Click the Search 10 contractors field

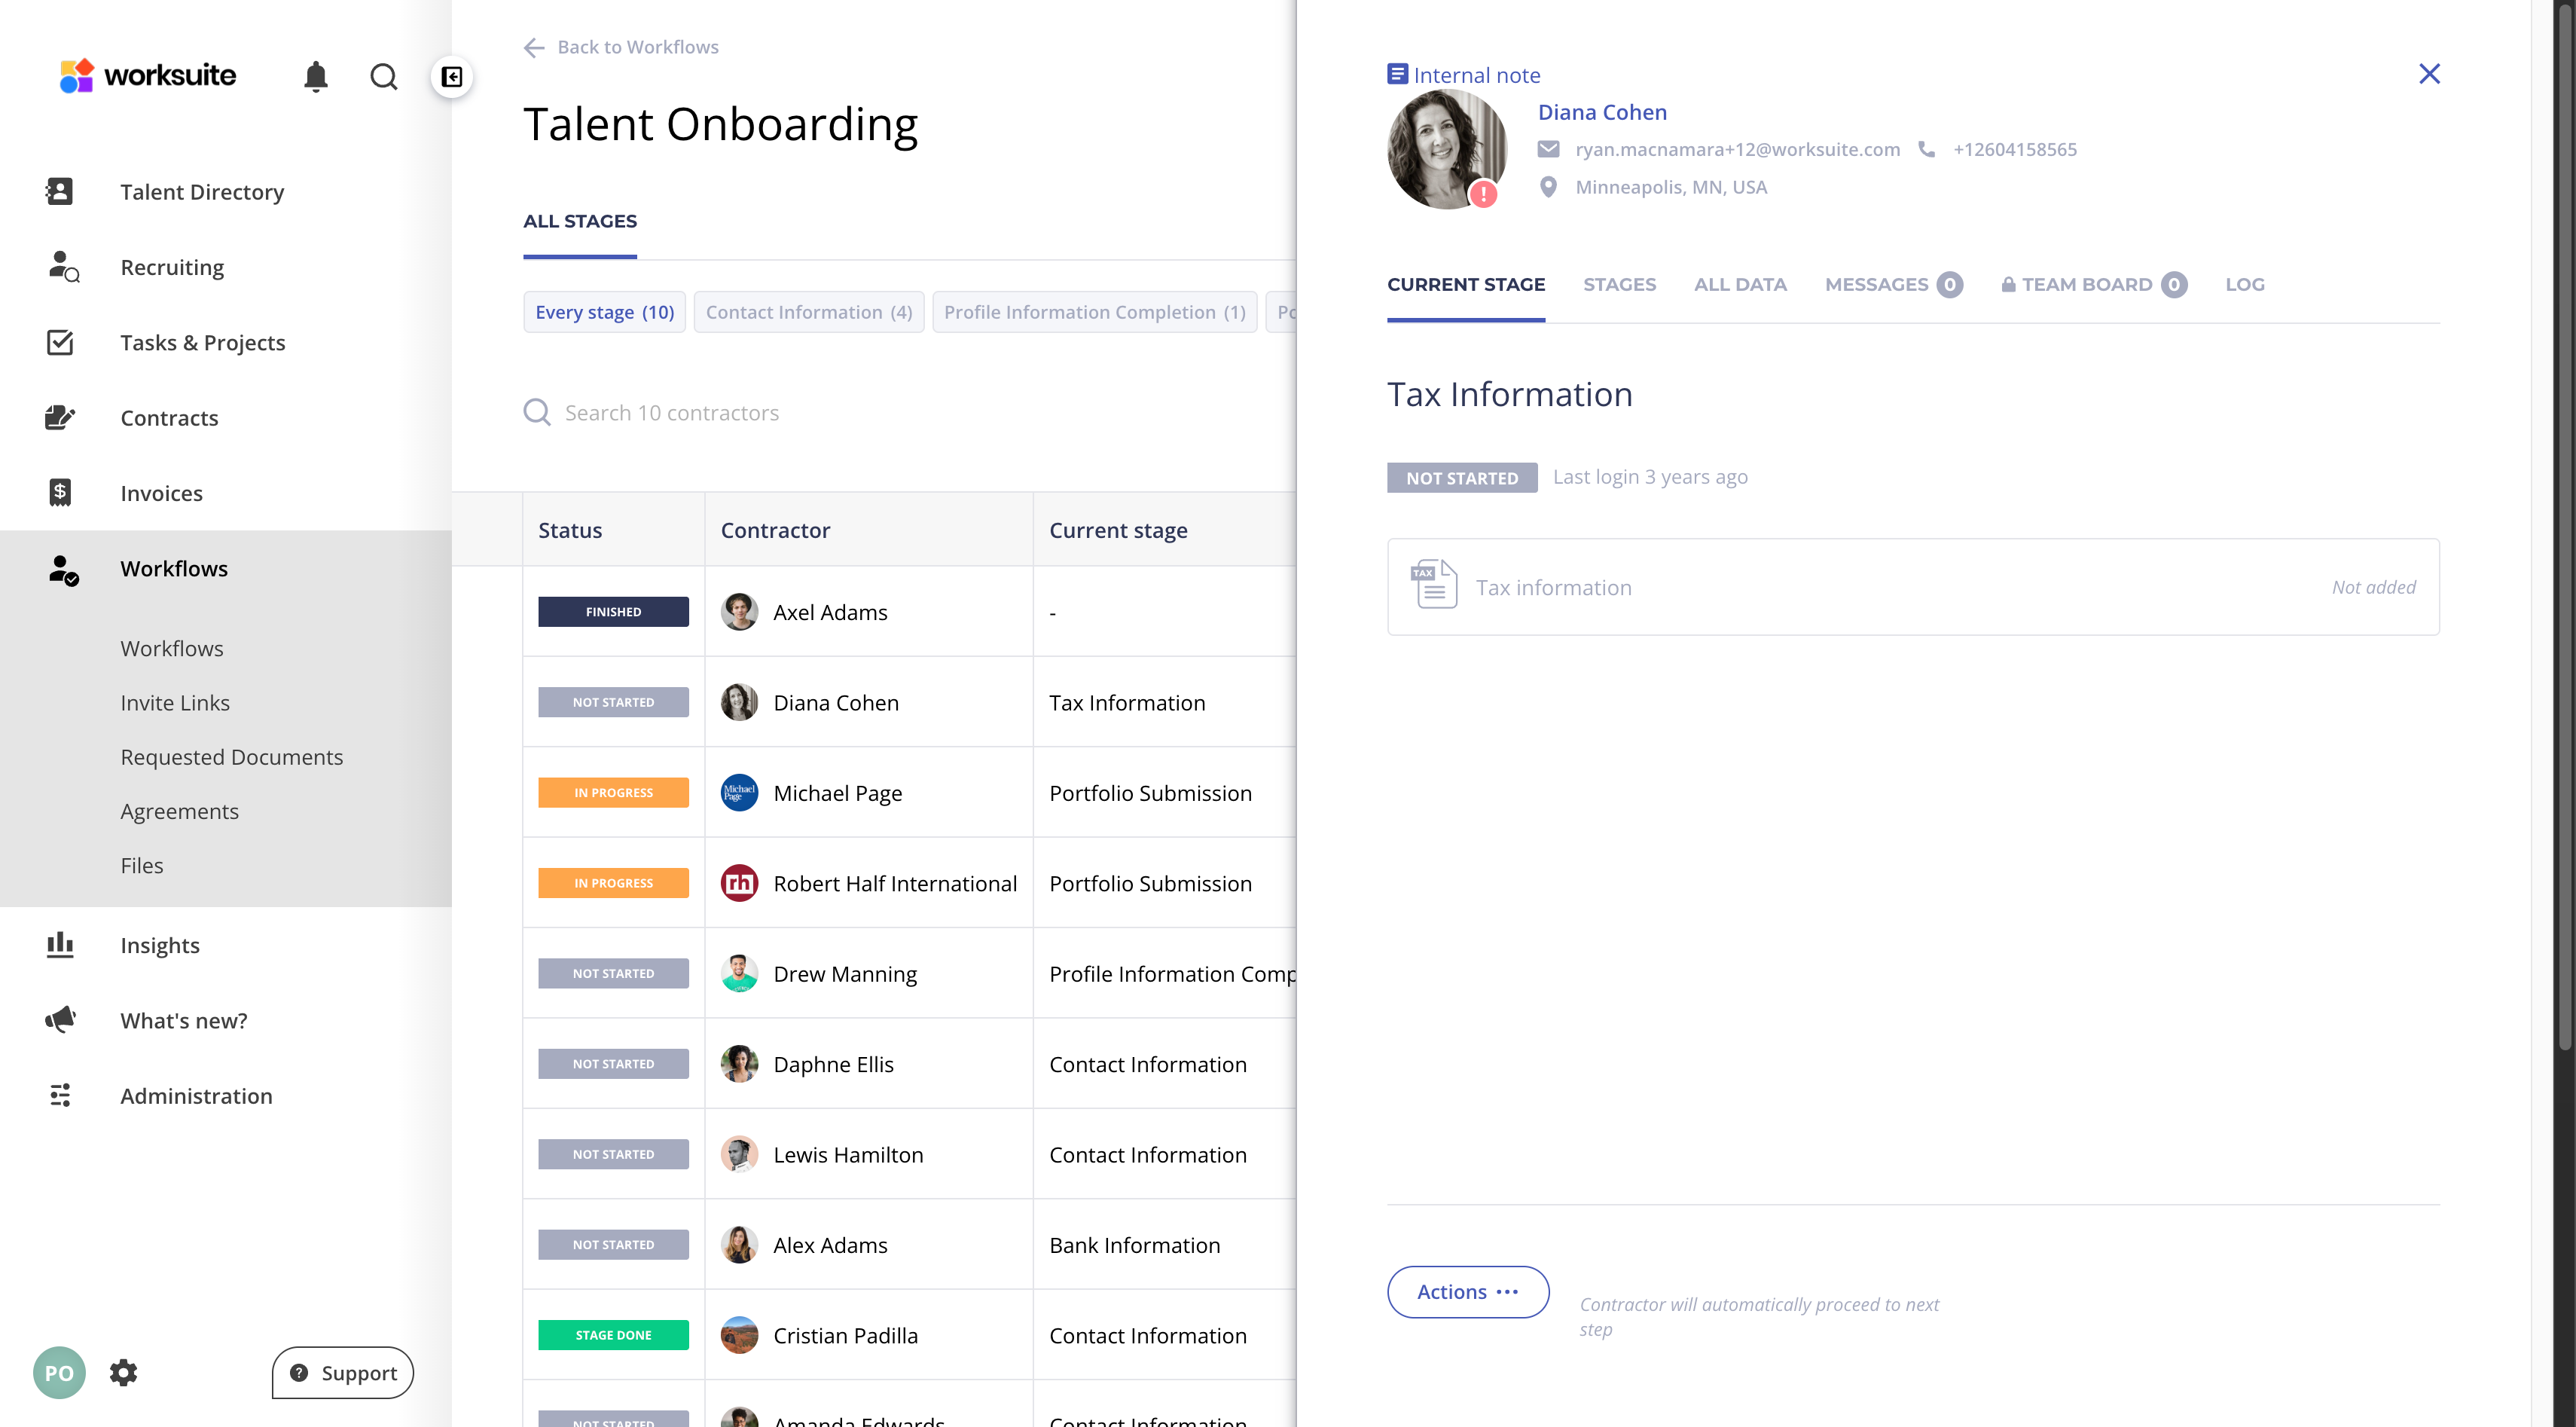(x=671, y=412)
